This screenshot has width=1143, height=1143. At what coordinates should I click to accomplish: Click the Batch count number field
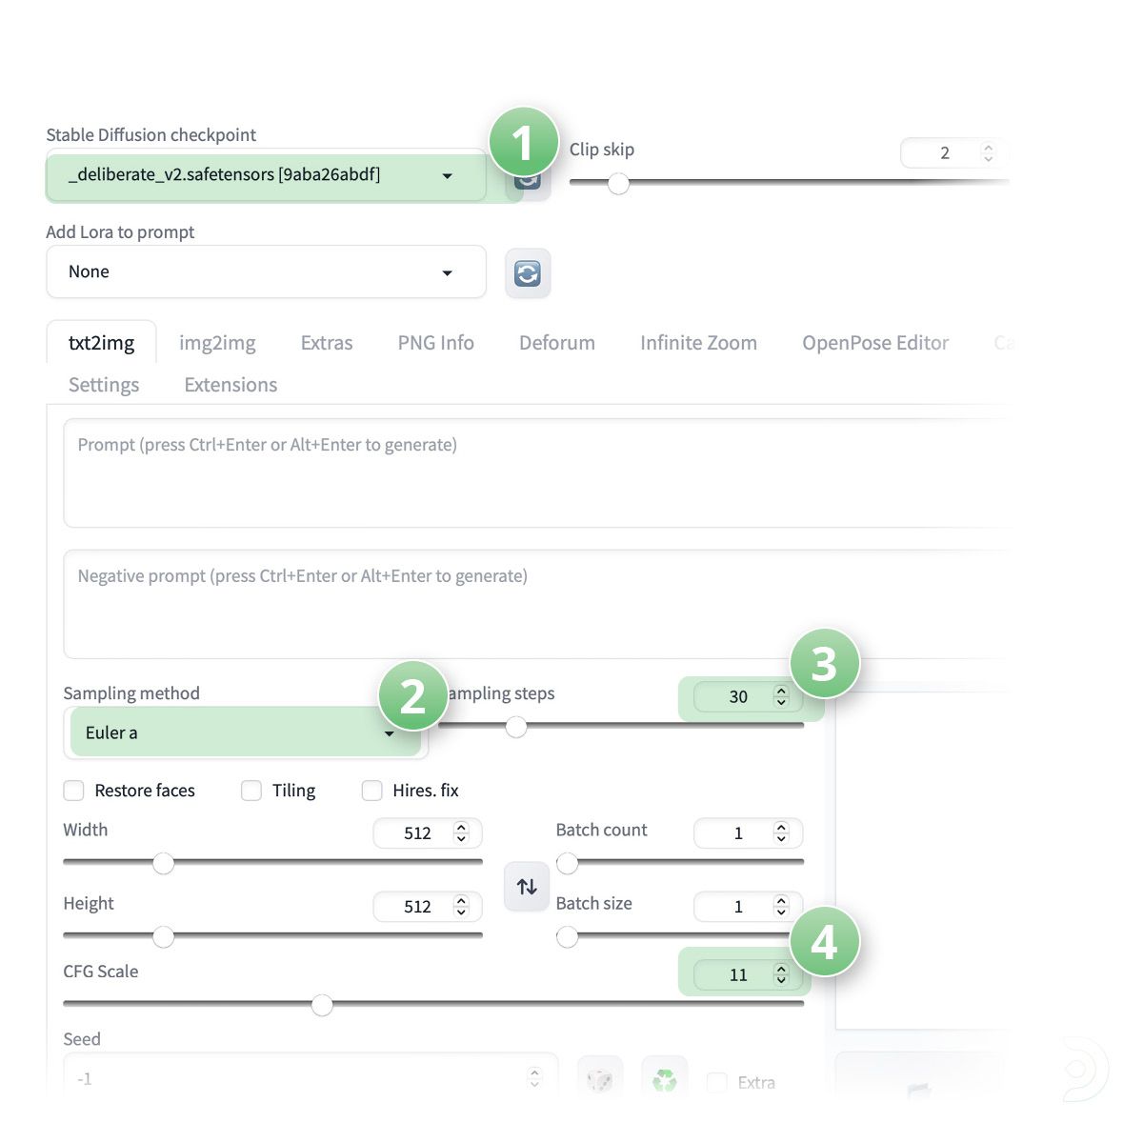(748, 833)
